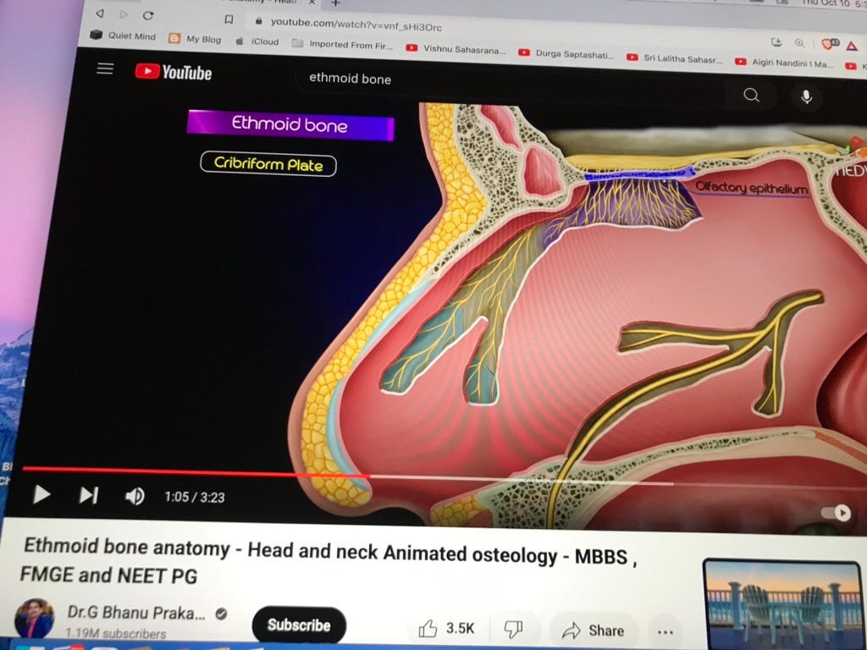Open the Sri Lalitha Sahasr... bookmark
Screen dimensions: 867x650
click(675, 58)
